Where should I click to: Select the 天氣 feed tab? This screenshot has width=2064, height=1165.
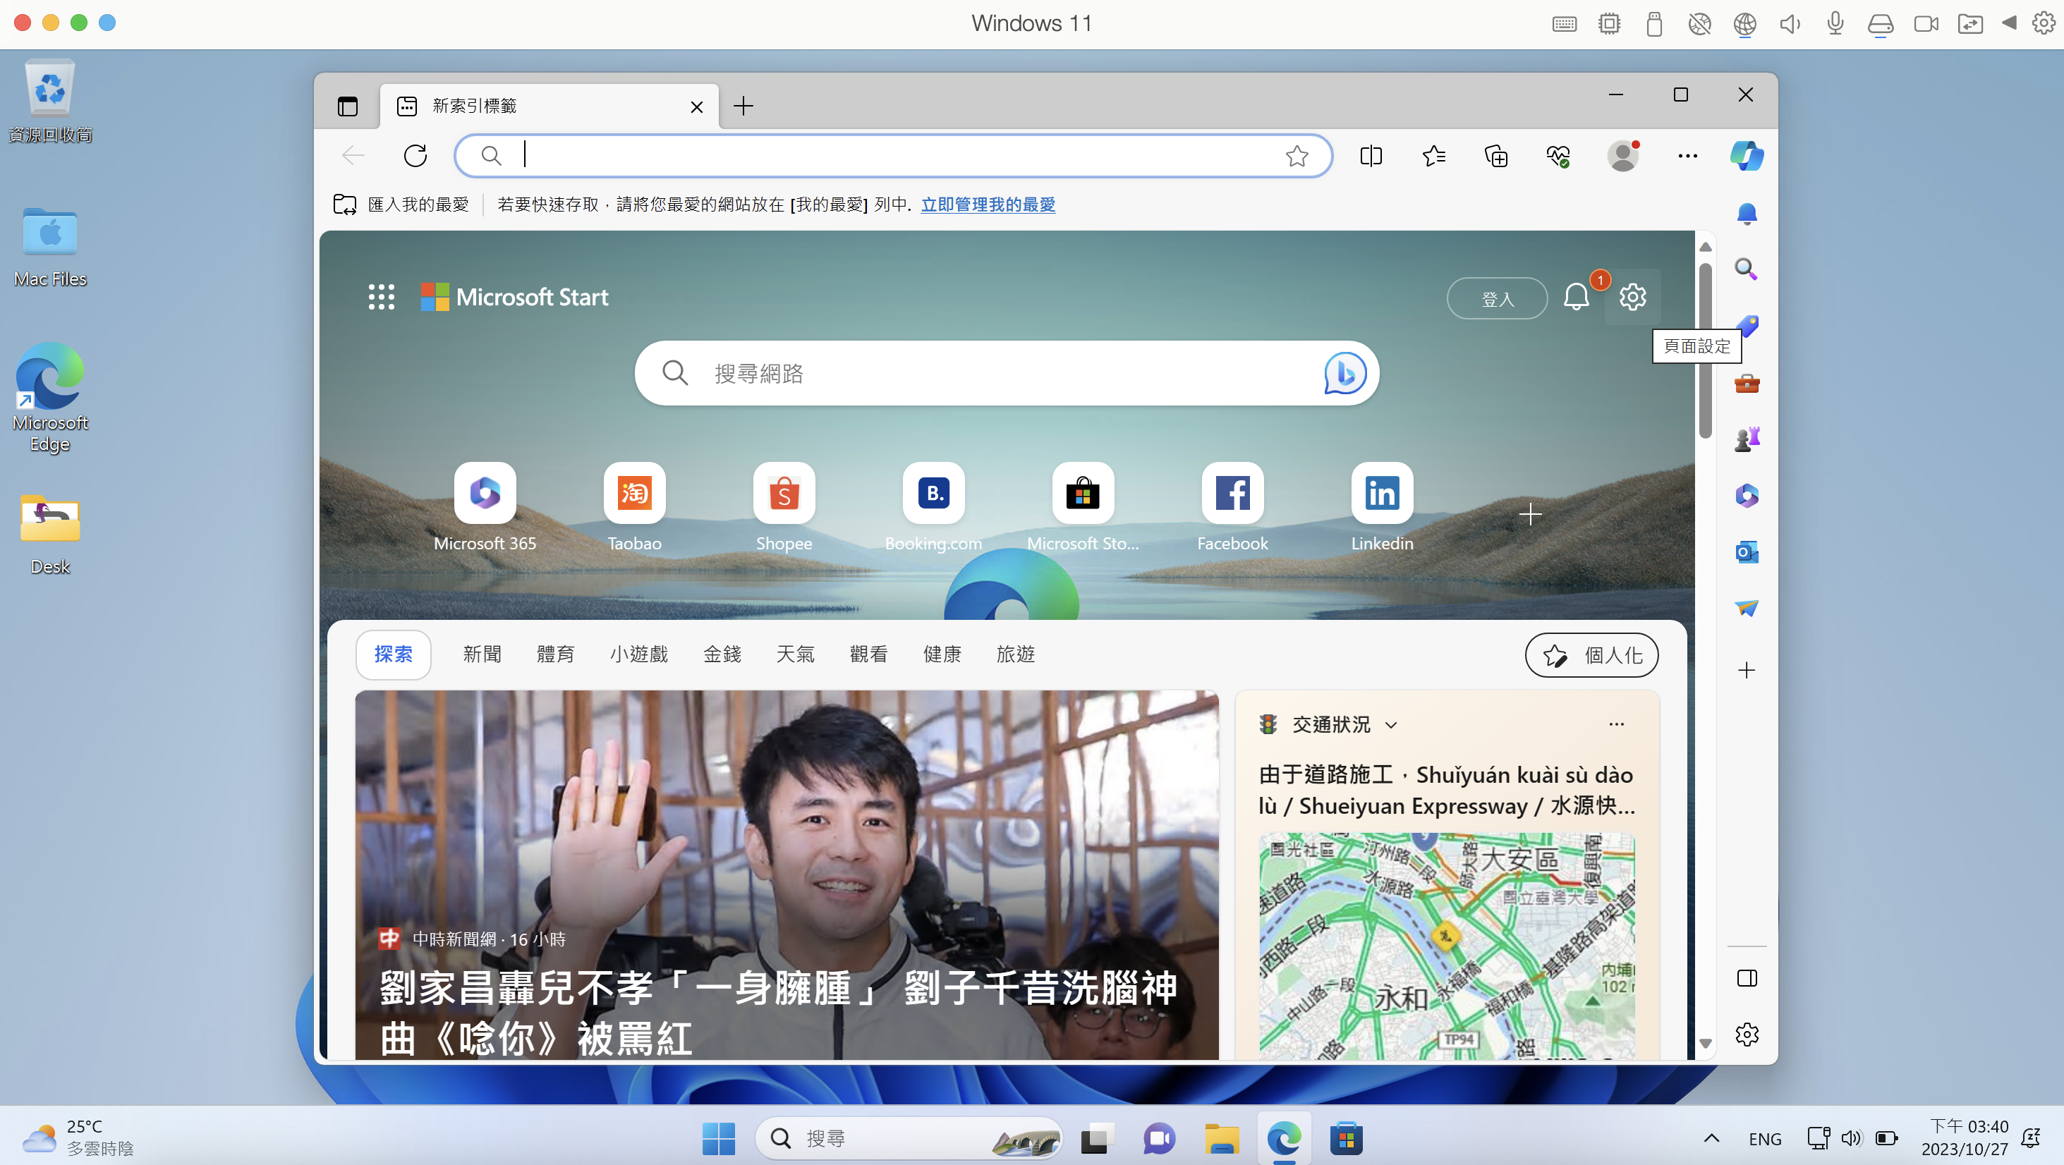(x=796, y=654)
